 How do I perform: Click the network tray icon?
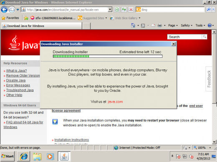[x=185, y=157]
